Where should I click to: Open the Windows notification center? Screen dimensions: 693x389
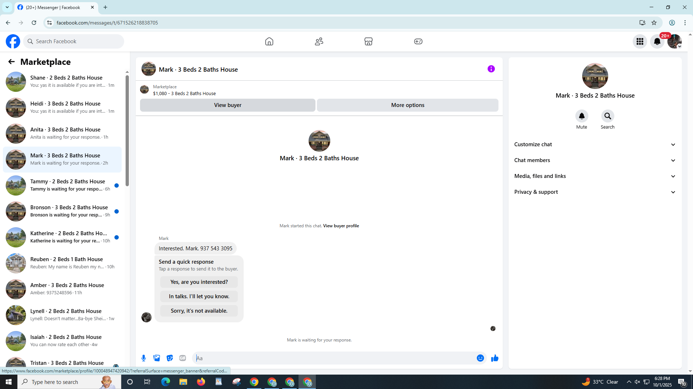[x=682, y=382]
